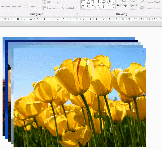Click the Align Left paragraph icon
162x150 pixels.
3,6
